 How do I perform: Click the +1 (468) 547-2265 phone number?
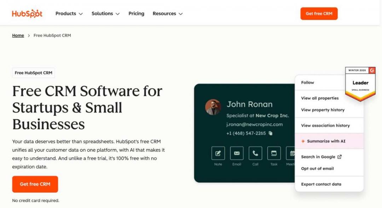(246, 133)
